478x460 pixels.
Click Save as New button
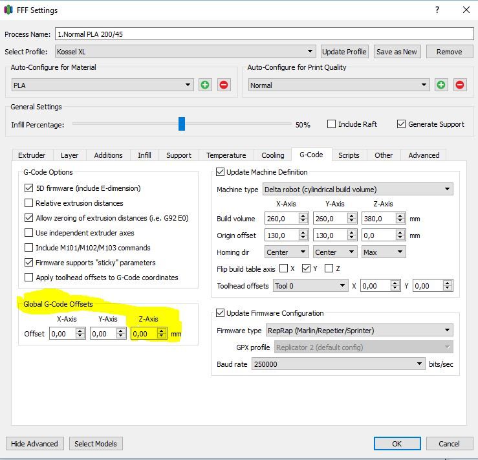tap(397, 52)
